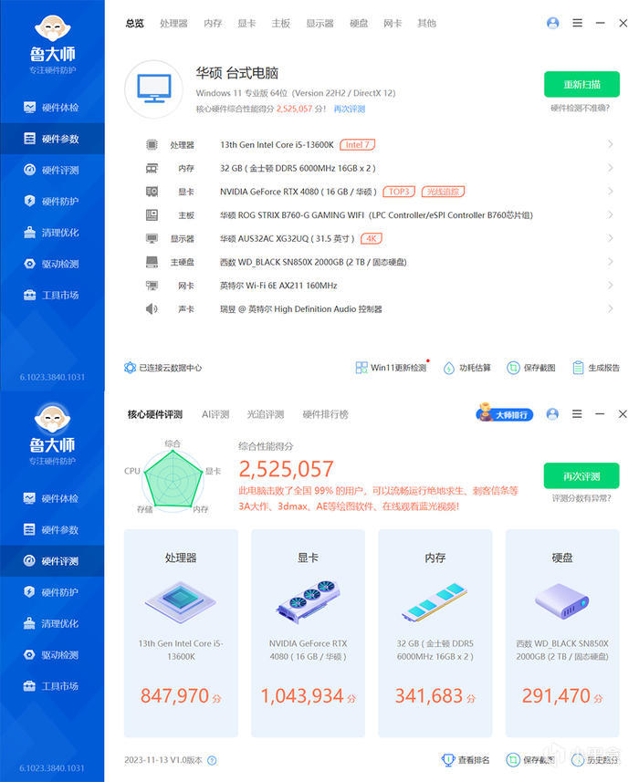Viewport: 639px width, 782px height.
Task: Open the hamburger menu in the 核心硬件评测 window
Action: pyautogui.click(x=577, y=414)
